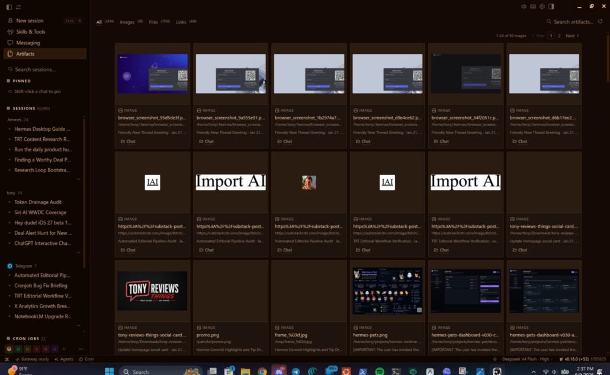Go to page 2 of images
This screenshot has height=375, width=610.
[x=560, y=35]
